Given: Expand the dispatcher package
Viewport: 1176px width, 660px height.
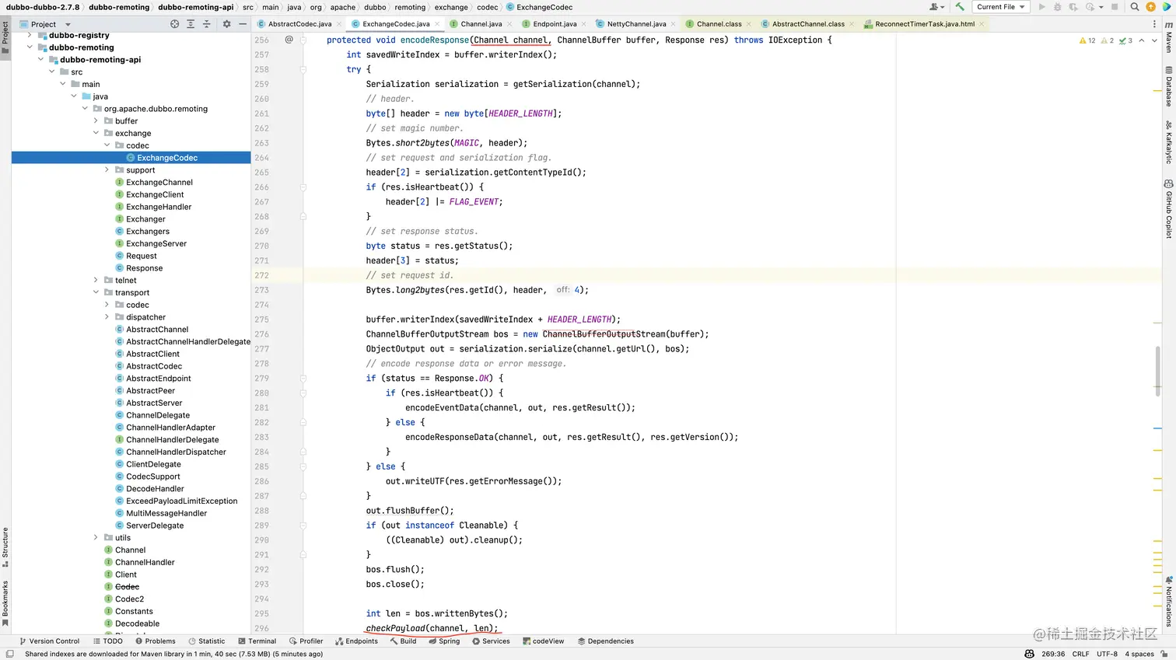Looking at the screenshot, I should (107, 317).
